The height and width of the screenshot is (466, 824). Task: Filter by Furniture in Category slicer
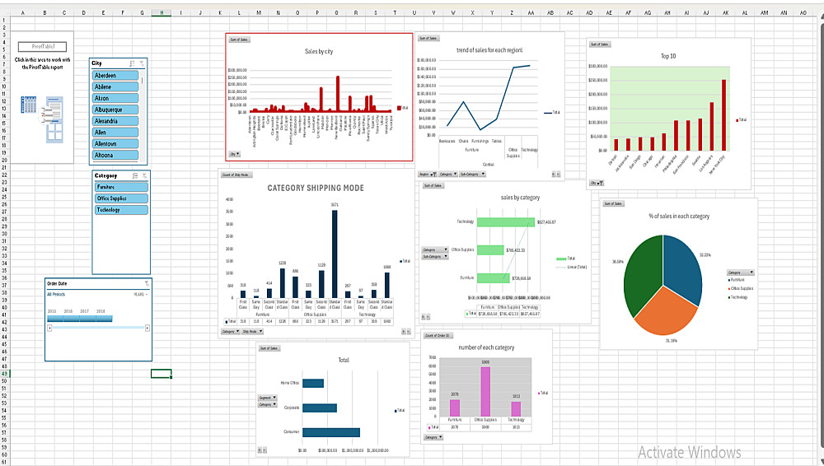pos(121,187)
